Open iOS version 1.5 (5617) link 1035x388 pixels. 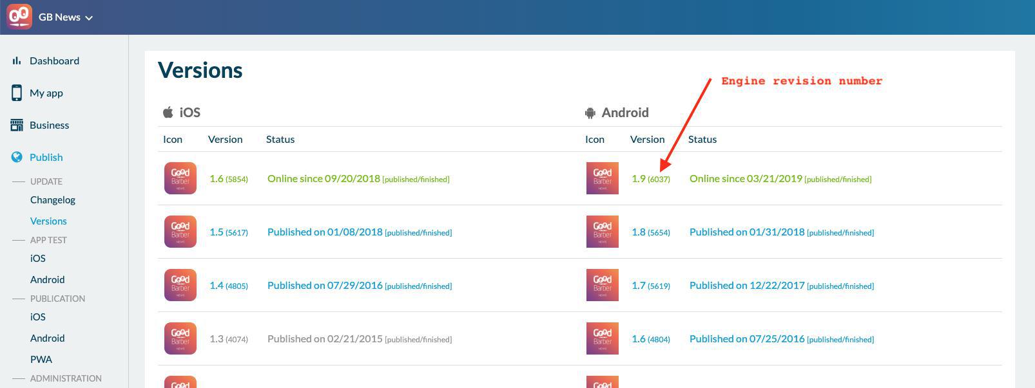coord(228,232)
